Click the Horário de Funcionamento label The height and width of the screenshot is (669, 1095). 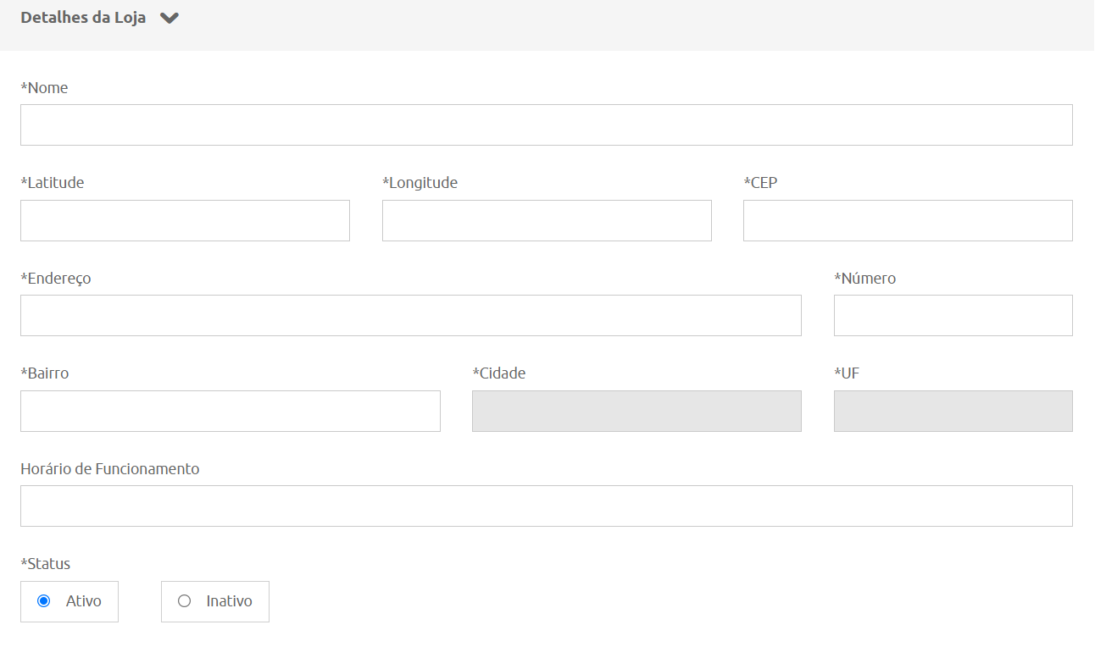click(x=110, y=469)
